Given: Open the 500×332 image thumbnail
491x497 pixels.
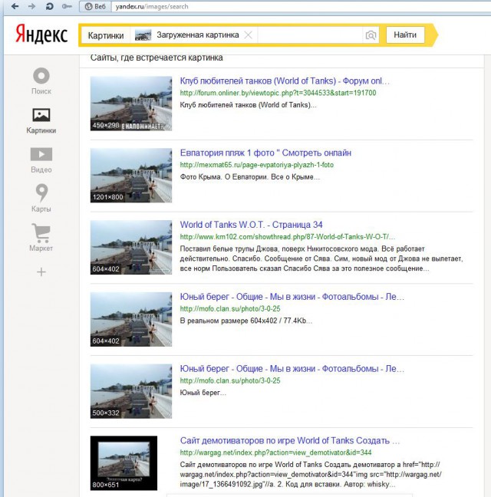Looking at the screenshot, I should [x=131, y=391].
